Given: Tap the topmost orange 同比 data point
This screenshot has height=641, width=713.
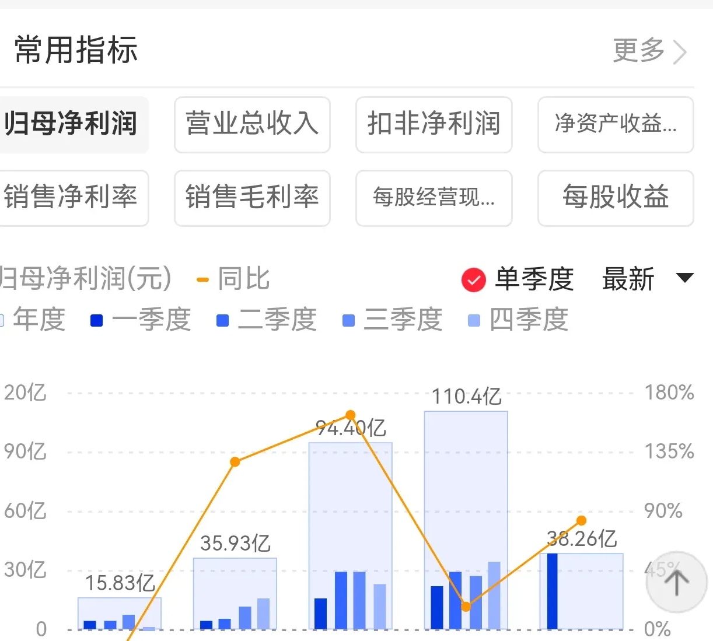Looking at the screenshot, I should point(350,415).
